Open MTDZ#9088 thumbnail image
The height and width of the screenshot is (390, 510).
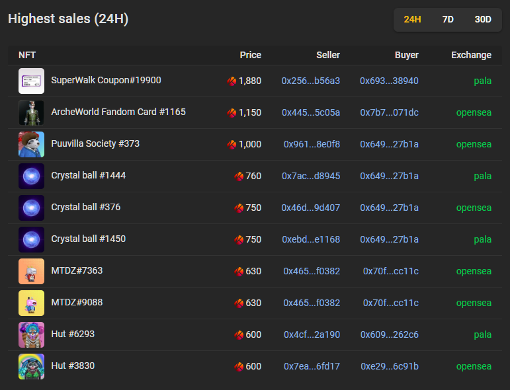[31, 303]
